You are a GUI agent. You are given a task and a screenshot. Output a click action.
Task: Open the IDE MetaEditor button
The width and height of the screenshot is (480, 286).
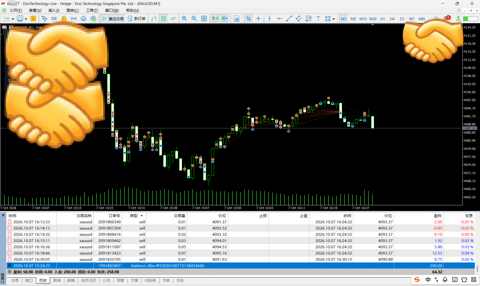[x=54, y=19]
